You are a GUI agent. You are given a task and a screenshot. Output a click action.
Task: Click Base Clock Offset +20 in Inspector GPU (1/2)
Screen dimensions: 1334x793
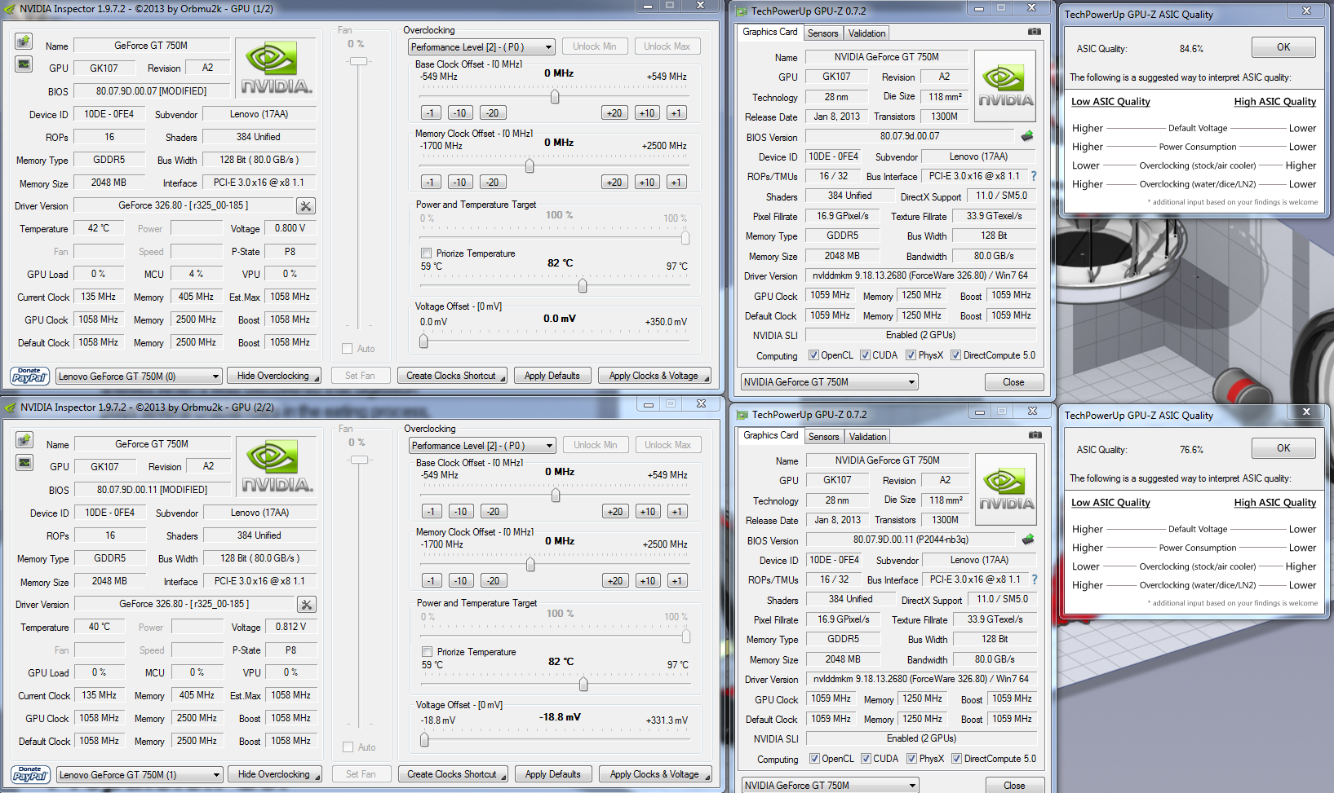(x=614, y=113)
